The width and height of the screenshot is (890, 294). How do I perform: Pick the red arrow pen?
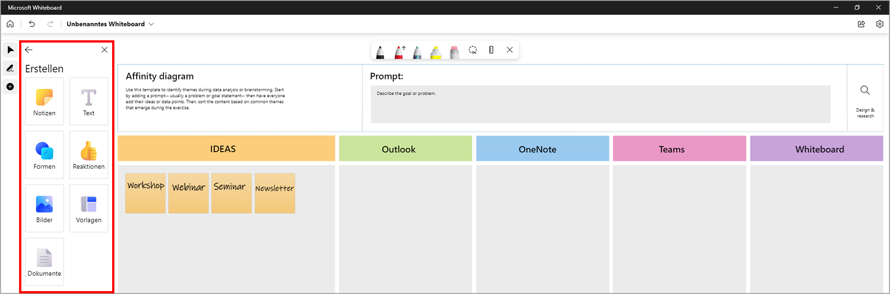click(x=399, y=52)
